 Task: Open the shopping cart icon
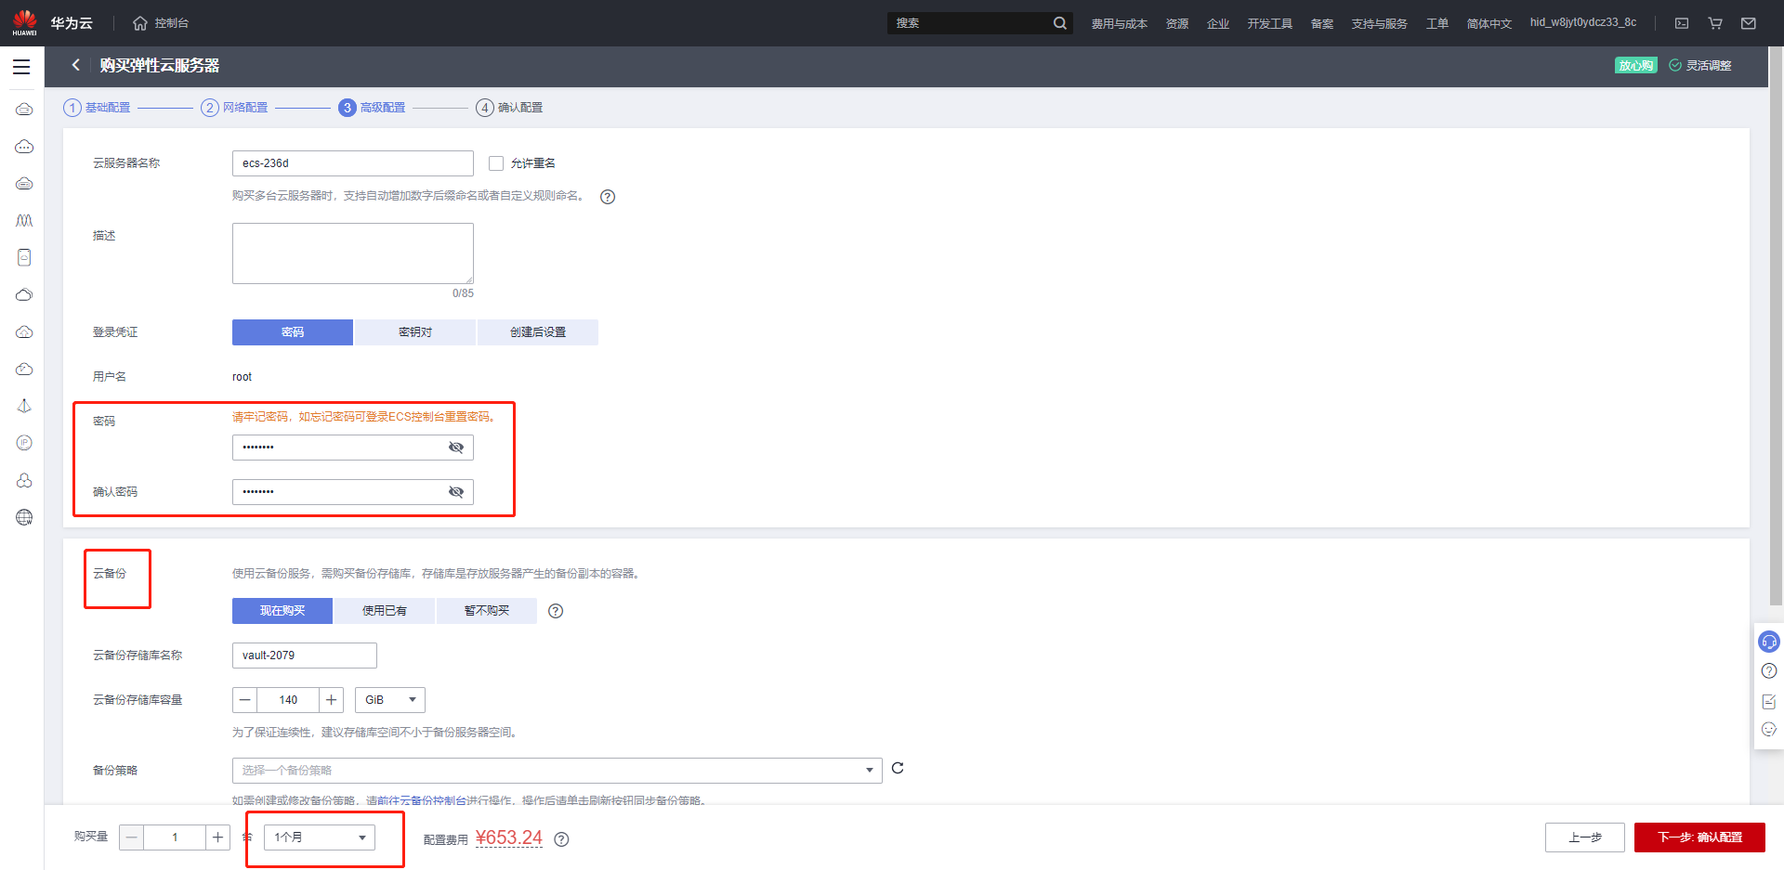pyautogui.click(x=1715, y=23)
